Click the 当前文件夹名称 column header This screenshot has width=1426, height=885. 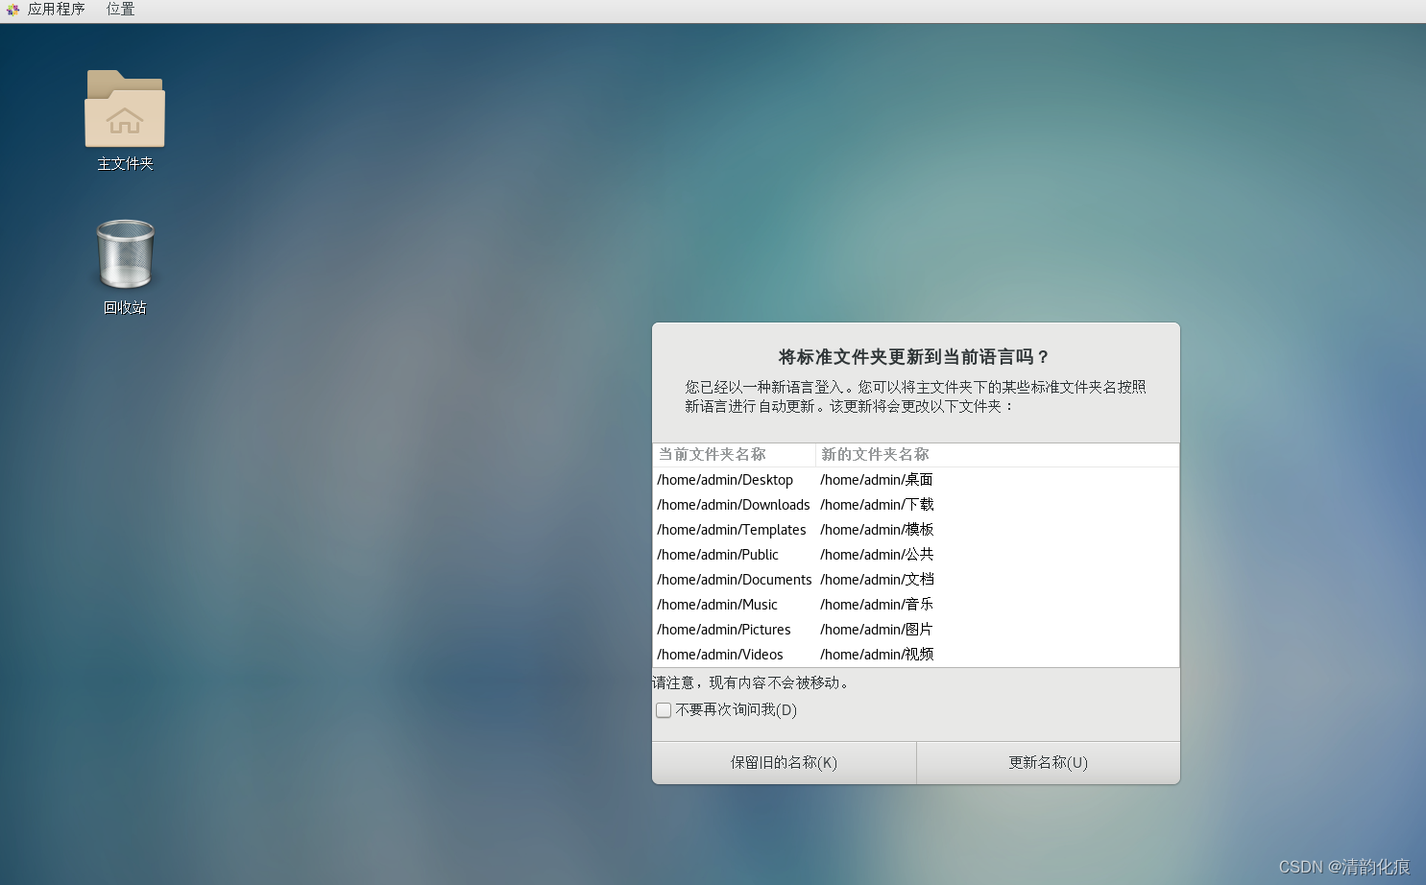pyautogui.click(x=734, y=455)
